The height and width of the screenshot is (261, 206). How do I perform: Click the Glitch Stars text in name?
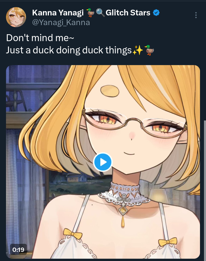tap(128, 13)
